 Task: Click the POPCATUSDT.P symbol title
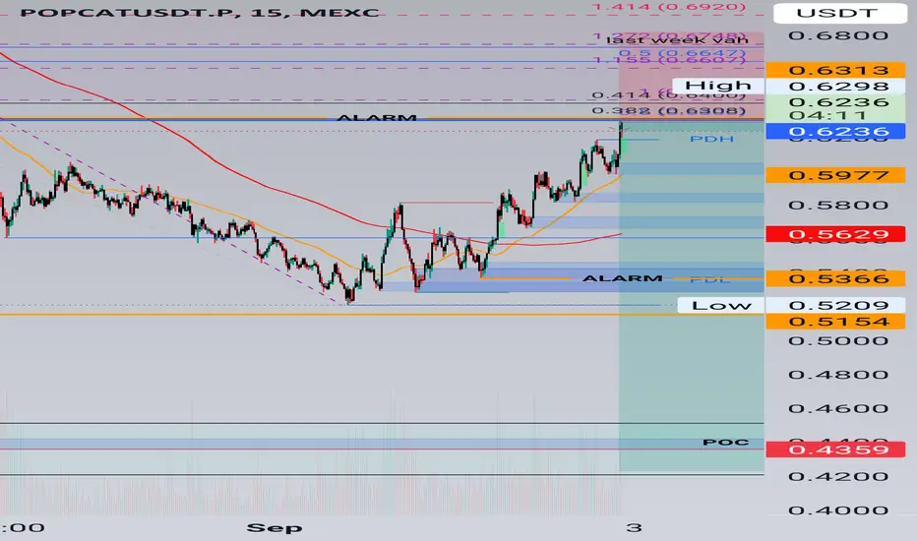129,12
